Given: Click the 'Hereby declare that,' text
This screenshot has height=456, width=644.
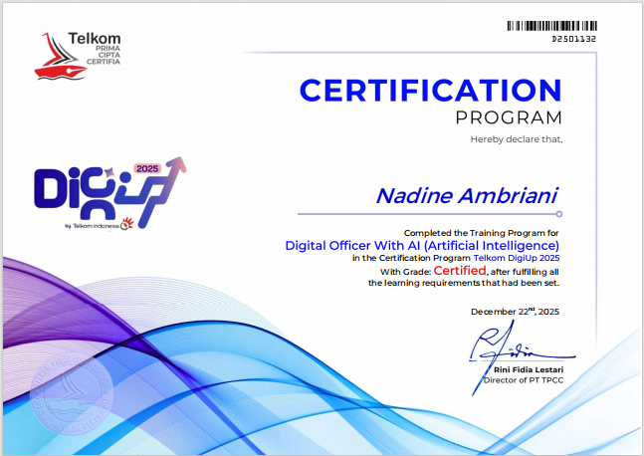Looking at the screenshot, I should (517, 139).
